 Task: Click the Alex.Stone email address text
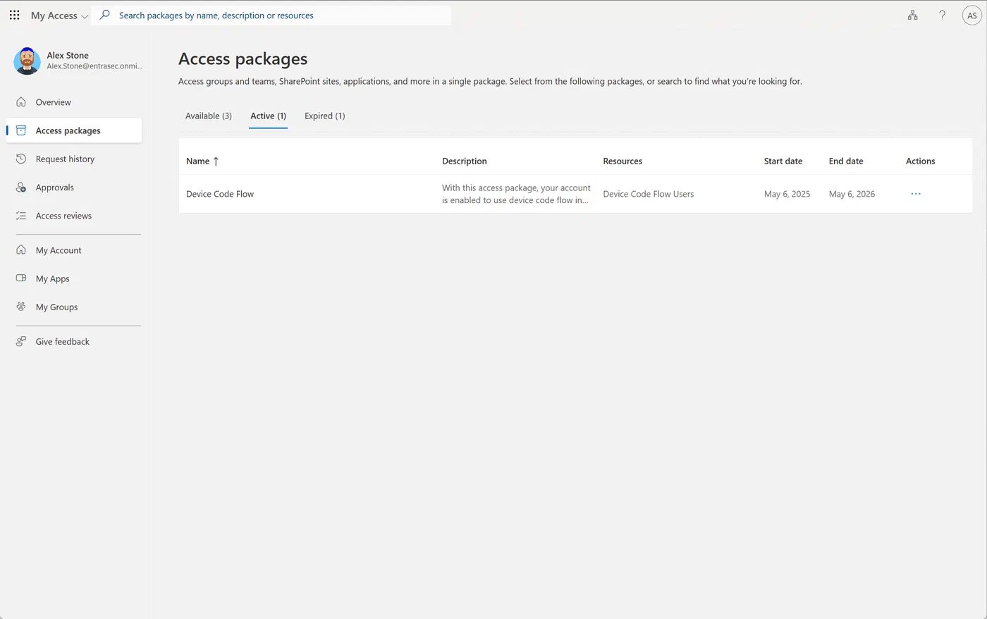pyautogui.click(x=94, y=66)
